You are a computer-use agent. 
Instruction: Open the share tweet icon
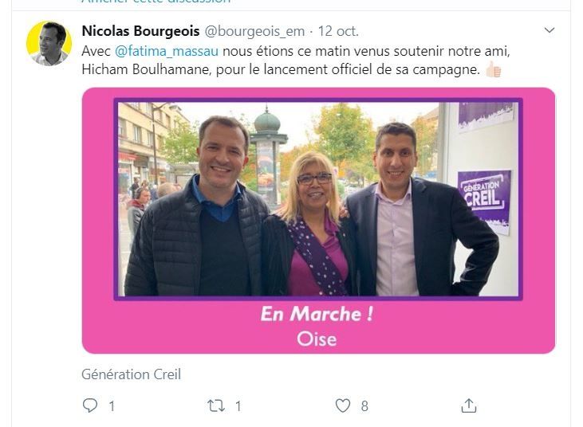coord(468,405)
